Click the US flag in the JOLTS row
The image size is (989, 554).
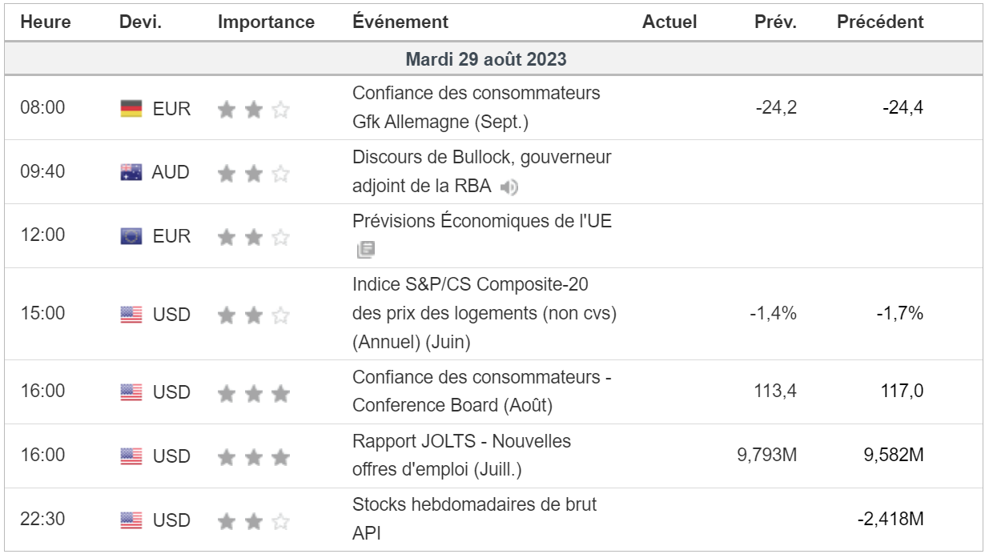click(131, 456)
